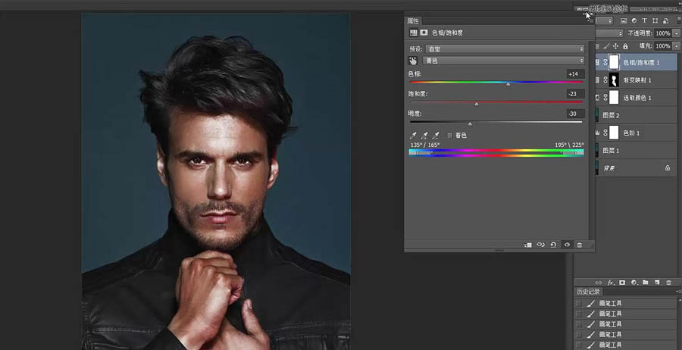Image resolution: width=682 pixels, height=350 pixels.
Task: Click the 饱和度 saturation slider handle
Action: coord(477,105)
